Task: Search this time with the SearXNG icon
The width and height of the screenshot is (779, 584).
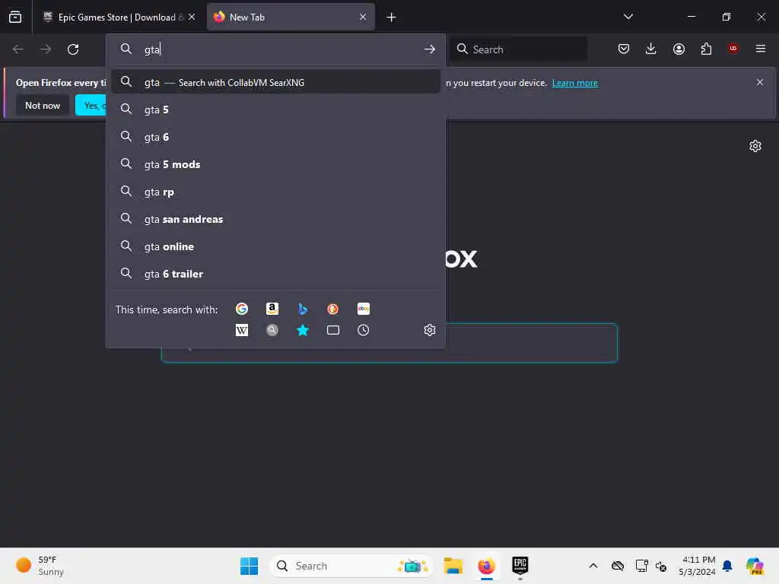Action: [272, 330]
